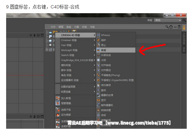Open the 界面 layout dropdown showing 启动
Screen dimensions: 187x129
pos(168,20)
